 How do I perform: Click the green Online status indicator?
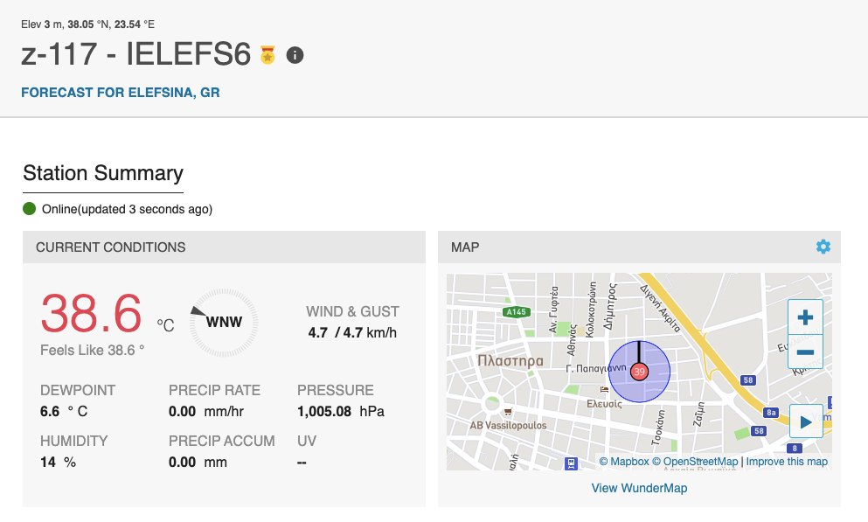[30, 209]
